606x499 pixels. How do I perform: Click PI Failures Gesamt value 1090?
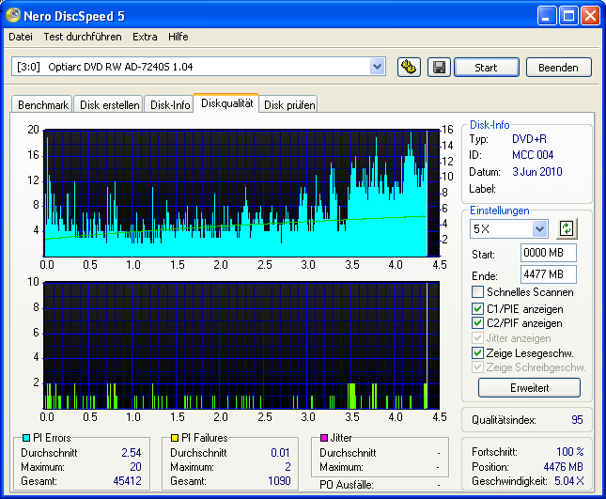coord(279,481)
